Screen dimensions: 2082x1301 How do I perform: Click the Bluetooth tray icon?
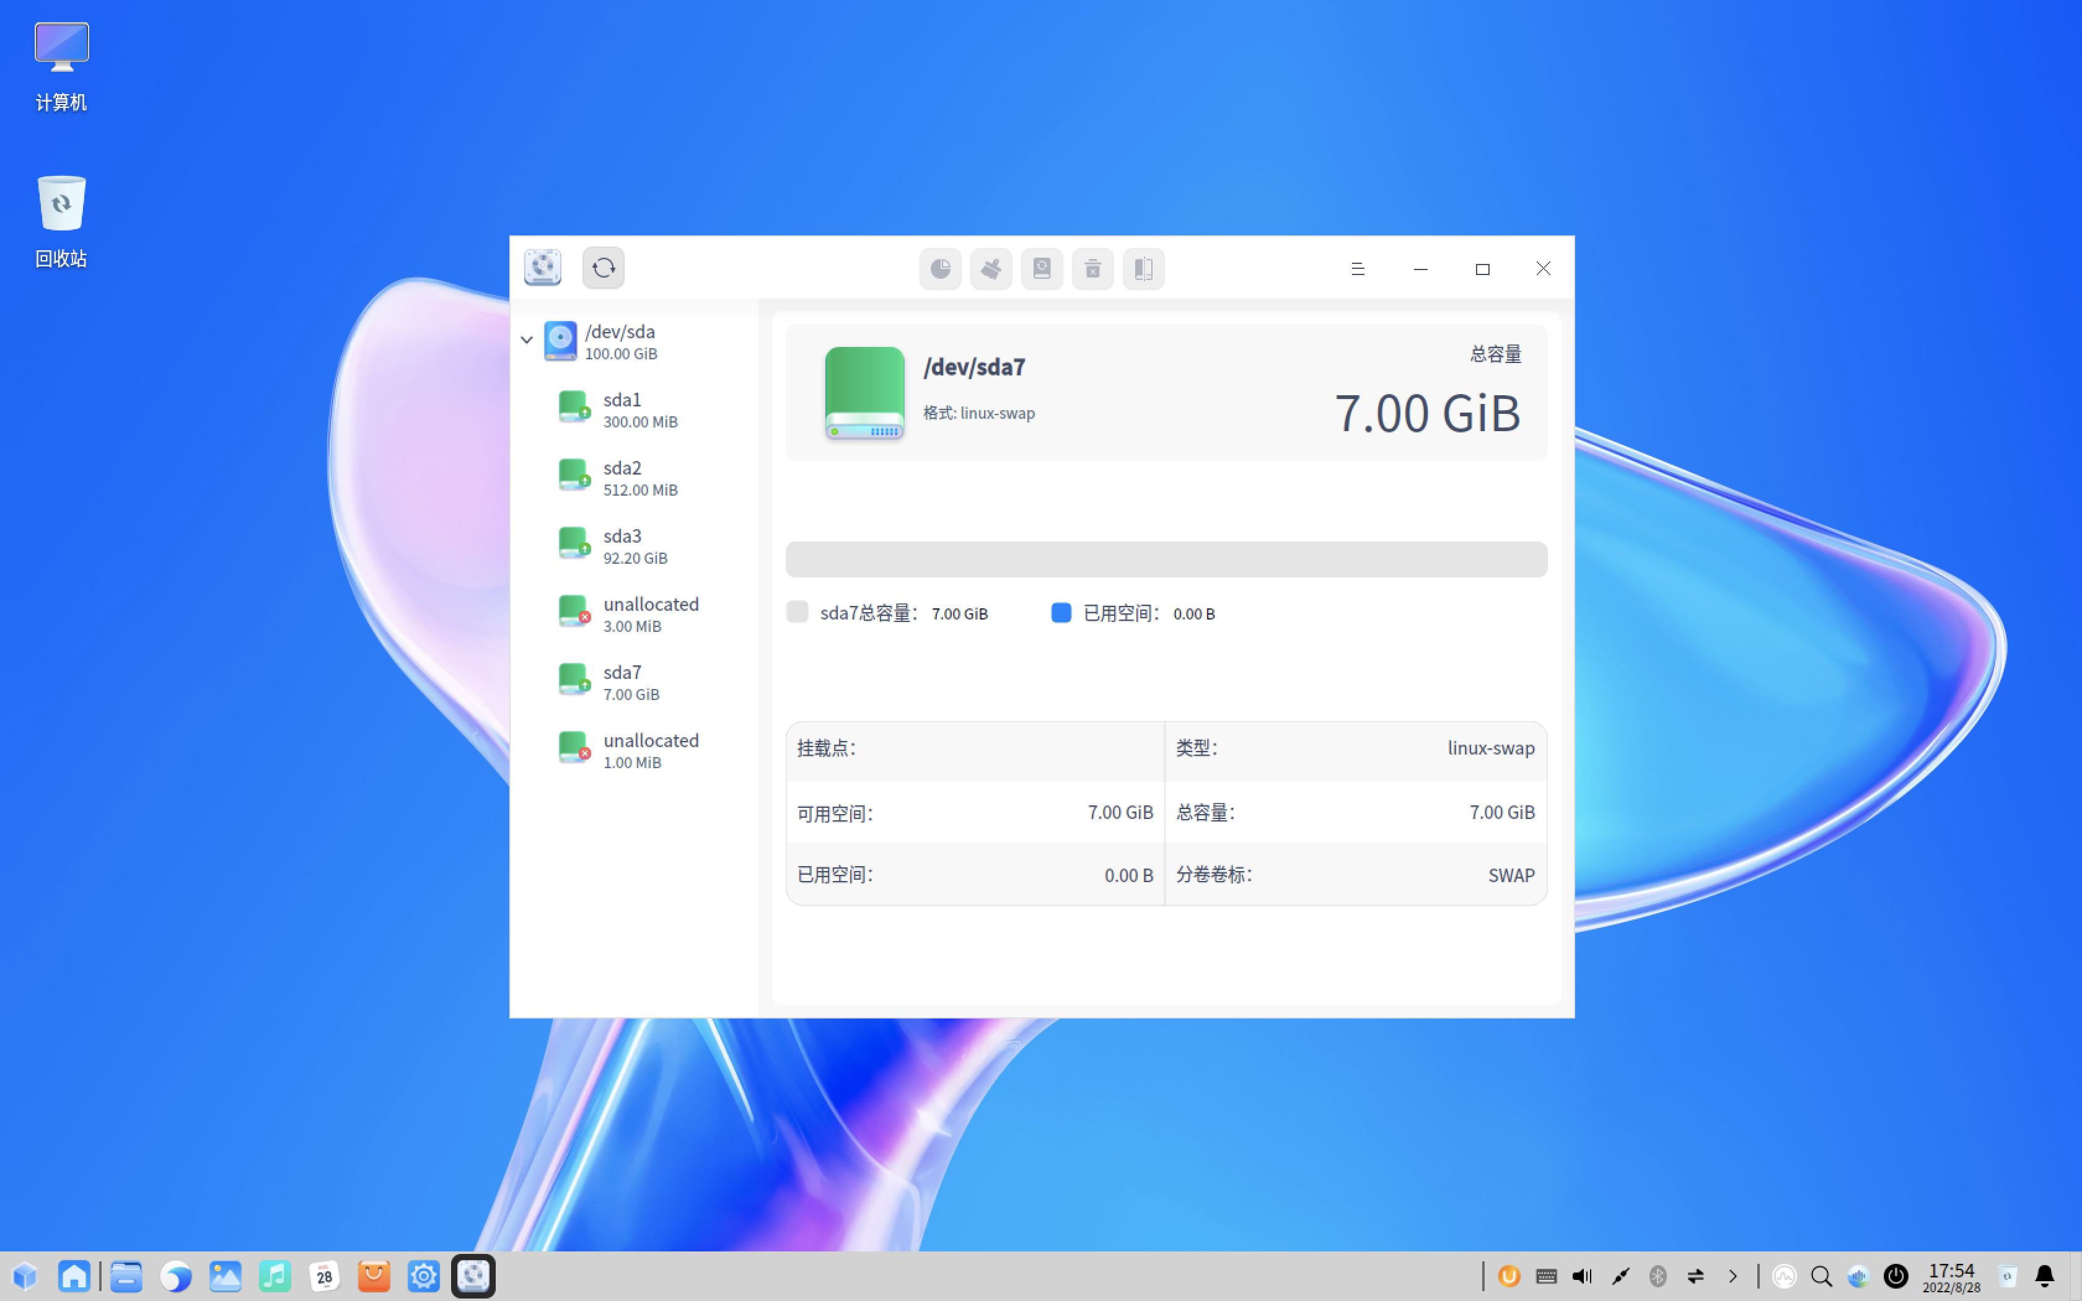[1658, 1276]
